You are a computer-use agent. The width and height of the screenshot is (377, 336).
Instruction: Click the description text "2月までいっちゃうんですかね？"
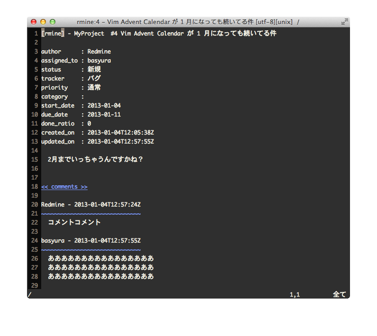tap(96, 159)
